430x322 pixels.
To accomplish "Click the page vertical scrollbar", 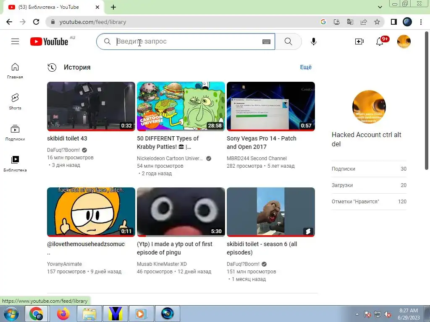I will pyautogui.click(x=427, y=100).
